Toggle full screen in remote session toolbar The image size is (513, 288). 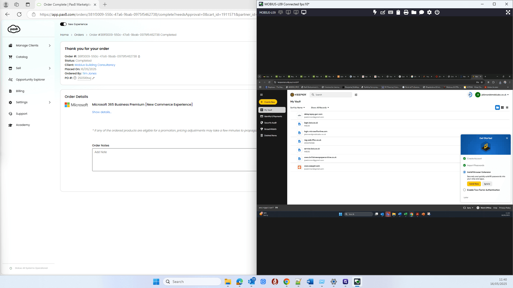[508, 12]
